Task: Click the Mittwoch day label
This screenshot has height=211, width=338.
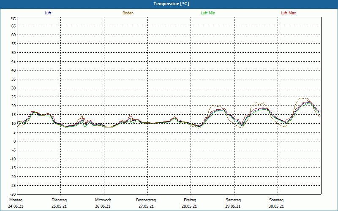Action: coord(103,200)
